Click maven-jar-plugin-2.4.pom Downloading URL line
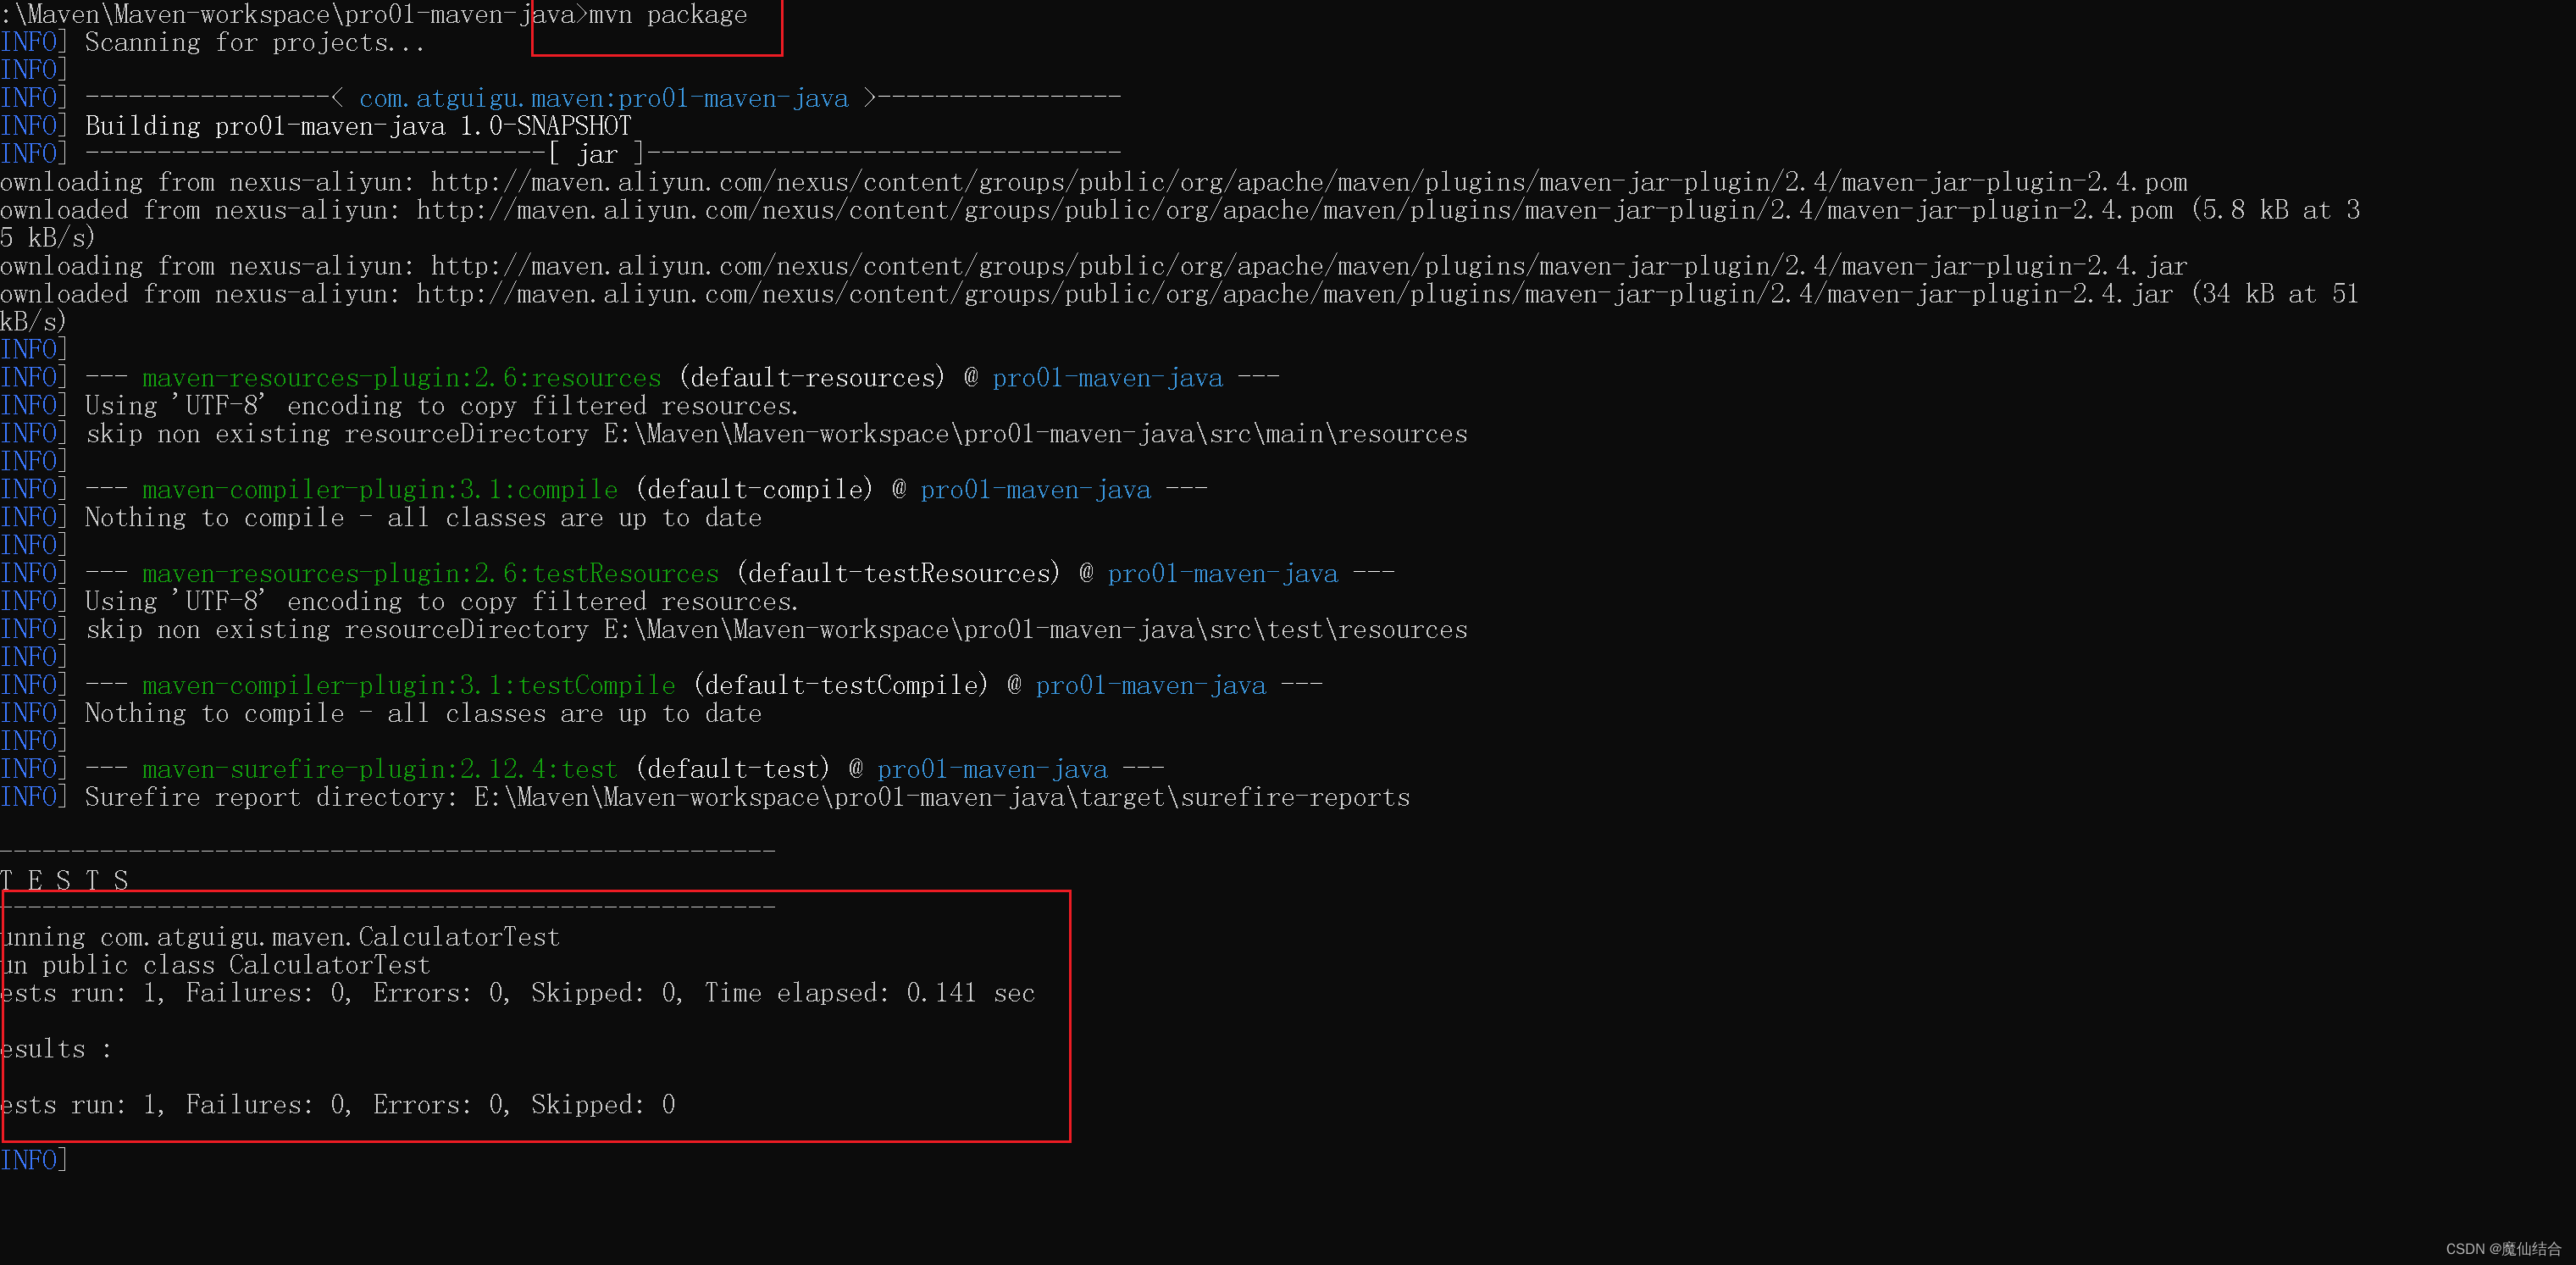Viewport: 2576px width, 1265px height. coord(1094,183)
